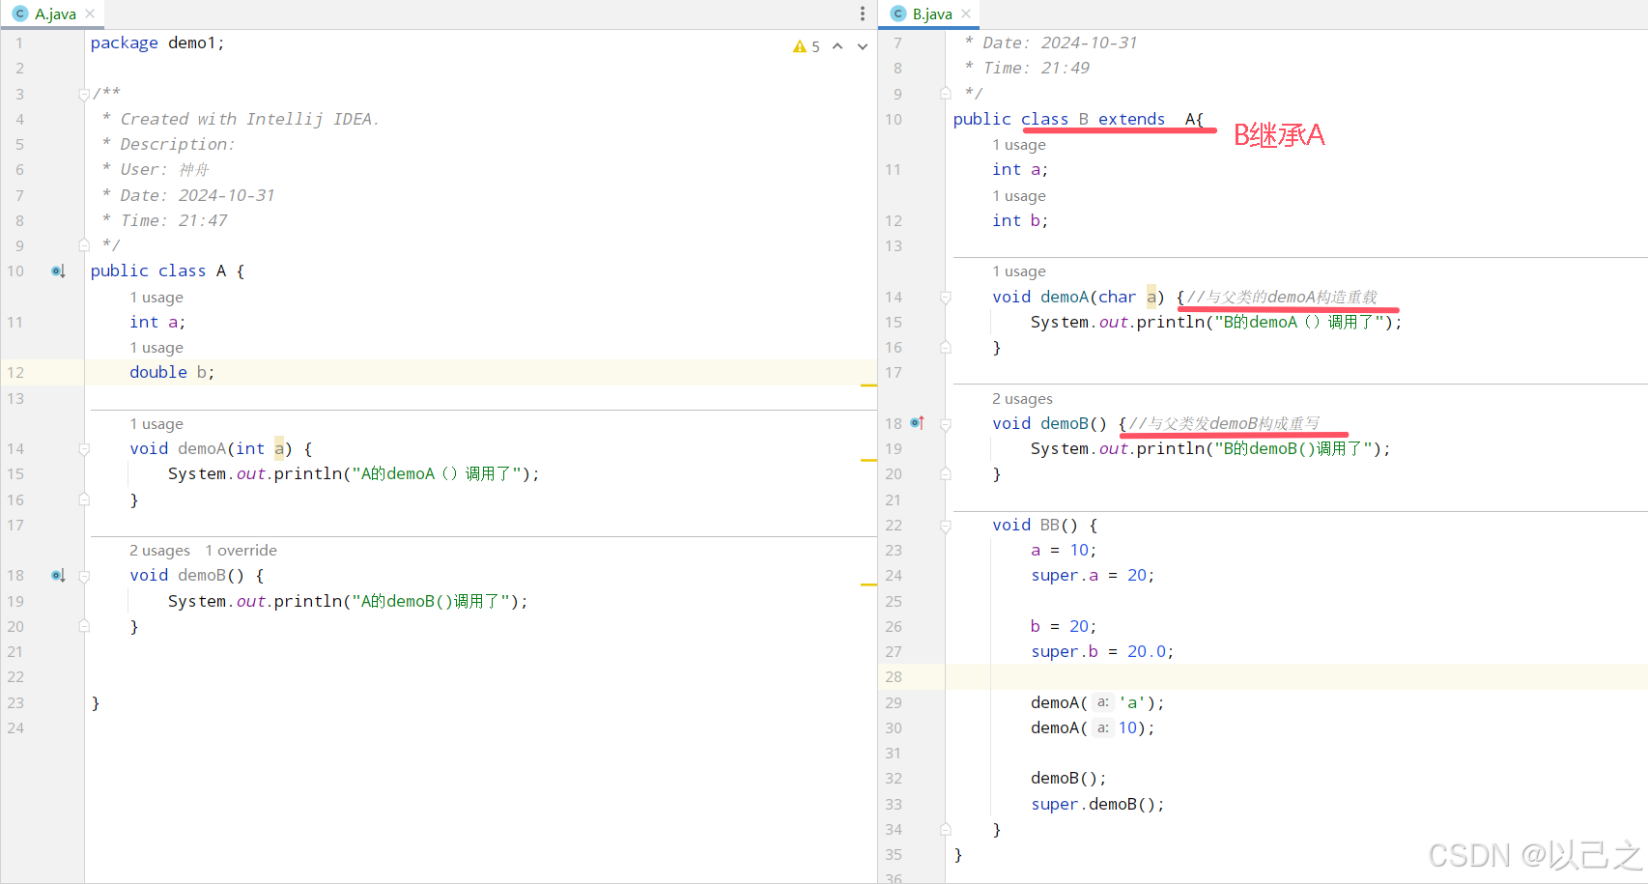Viewport: 1648px width, 884px height.
Task: Click the overridden gutter icon at A's demoB
Action: 58,576
